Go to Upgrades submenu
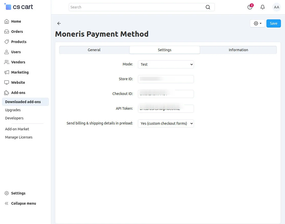This screenshot has height=224, width=285. pyautogui.click(x=13, y=110)
